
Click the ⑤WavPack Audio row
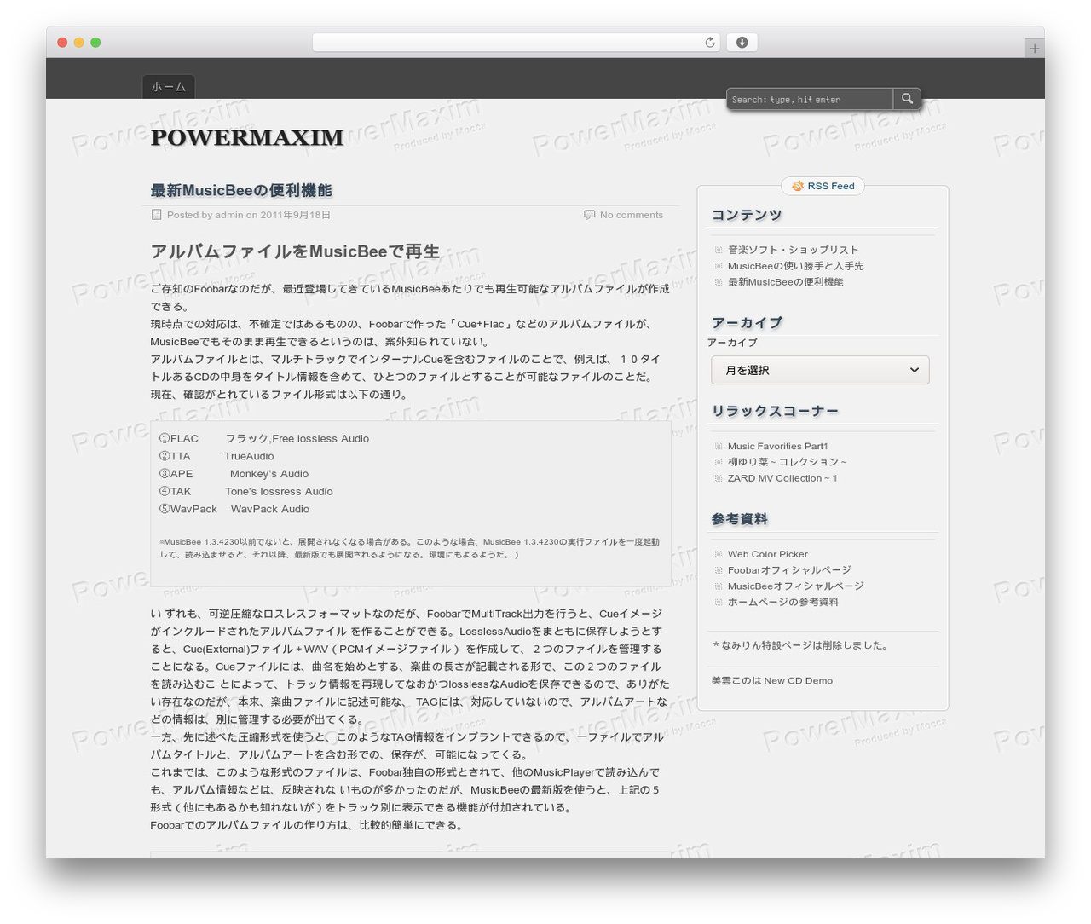[x=234, y=510]
